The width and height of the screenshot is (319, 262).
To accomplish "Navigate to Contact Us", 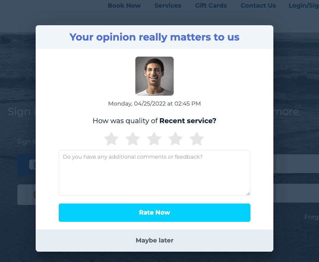I will (x=258, y=6).
